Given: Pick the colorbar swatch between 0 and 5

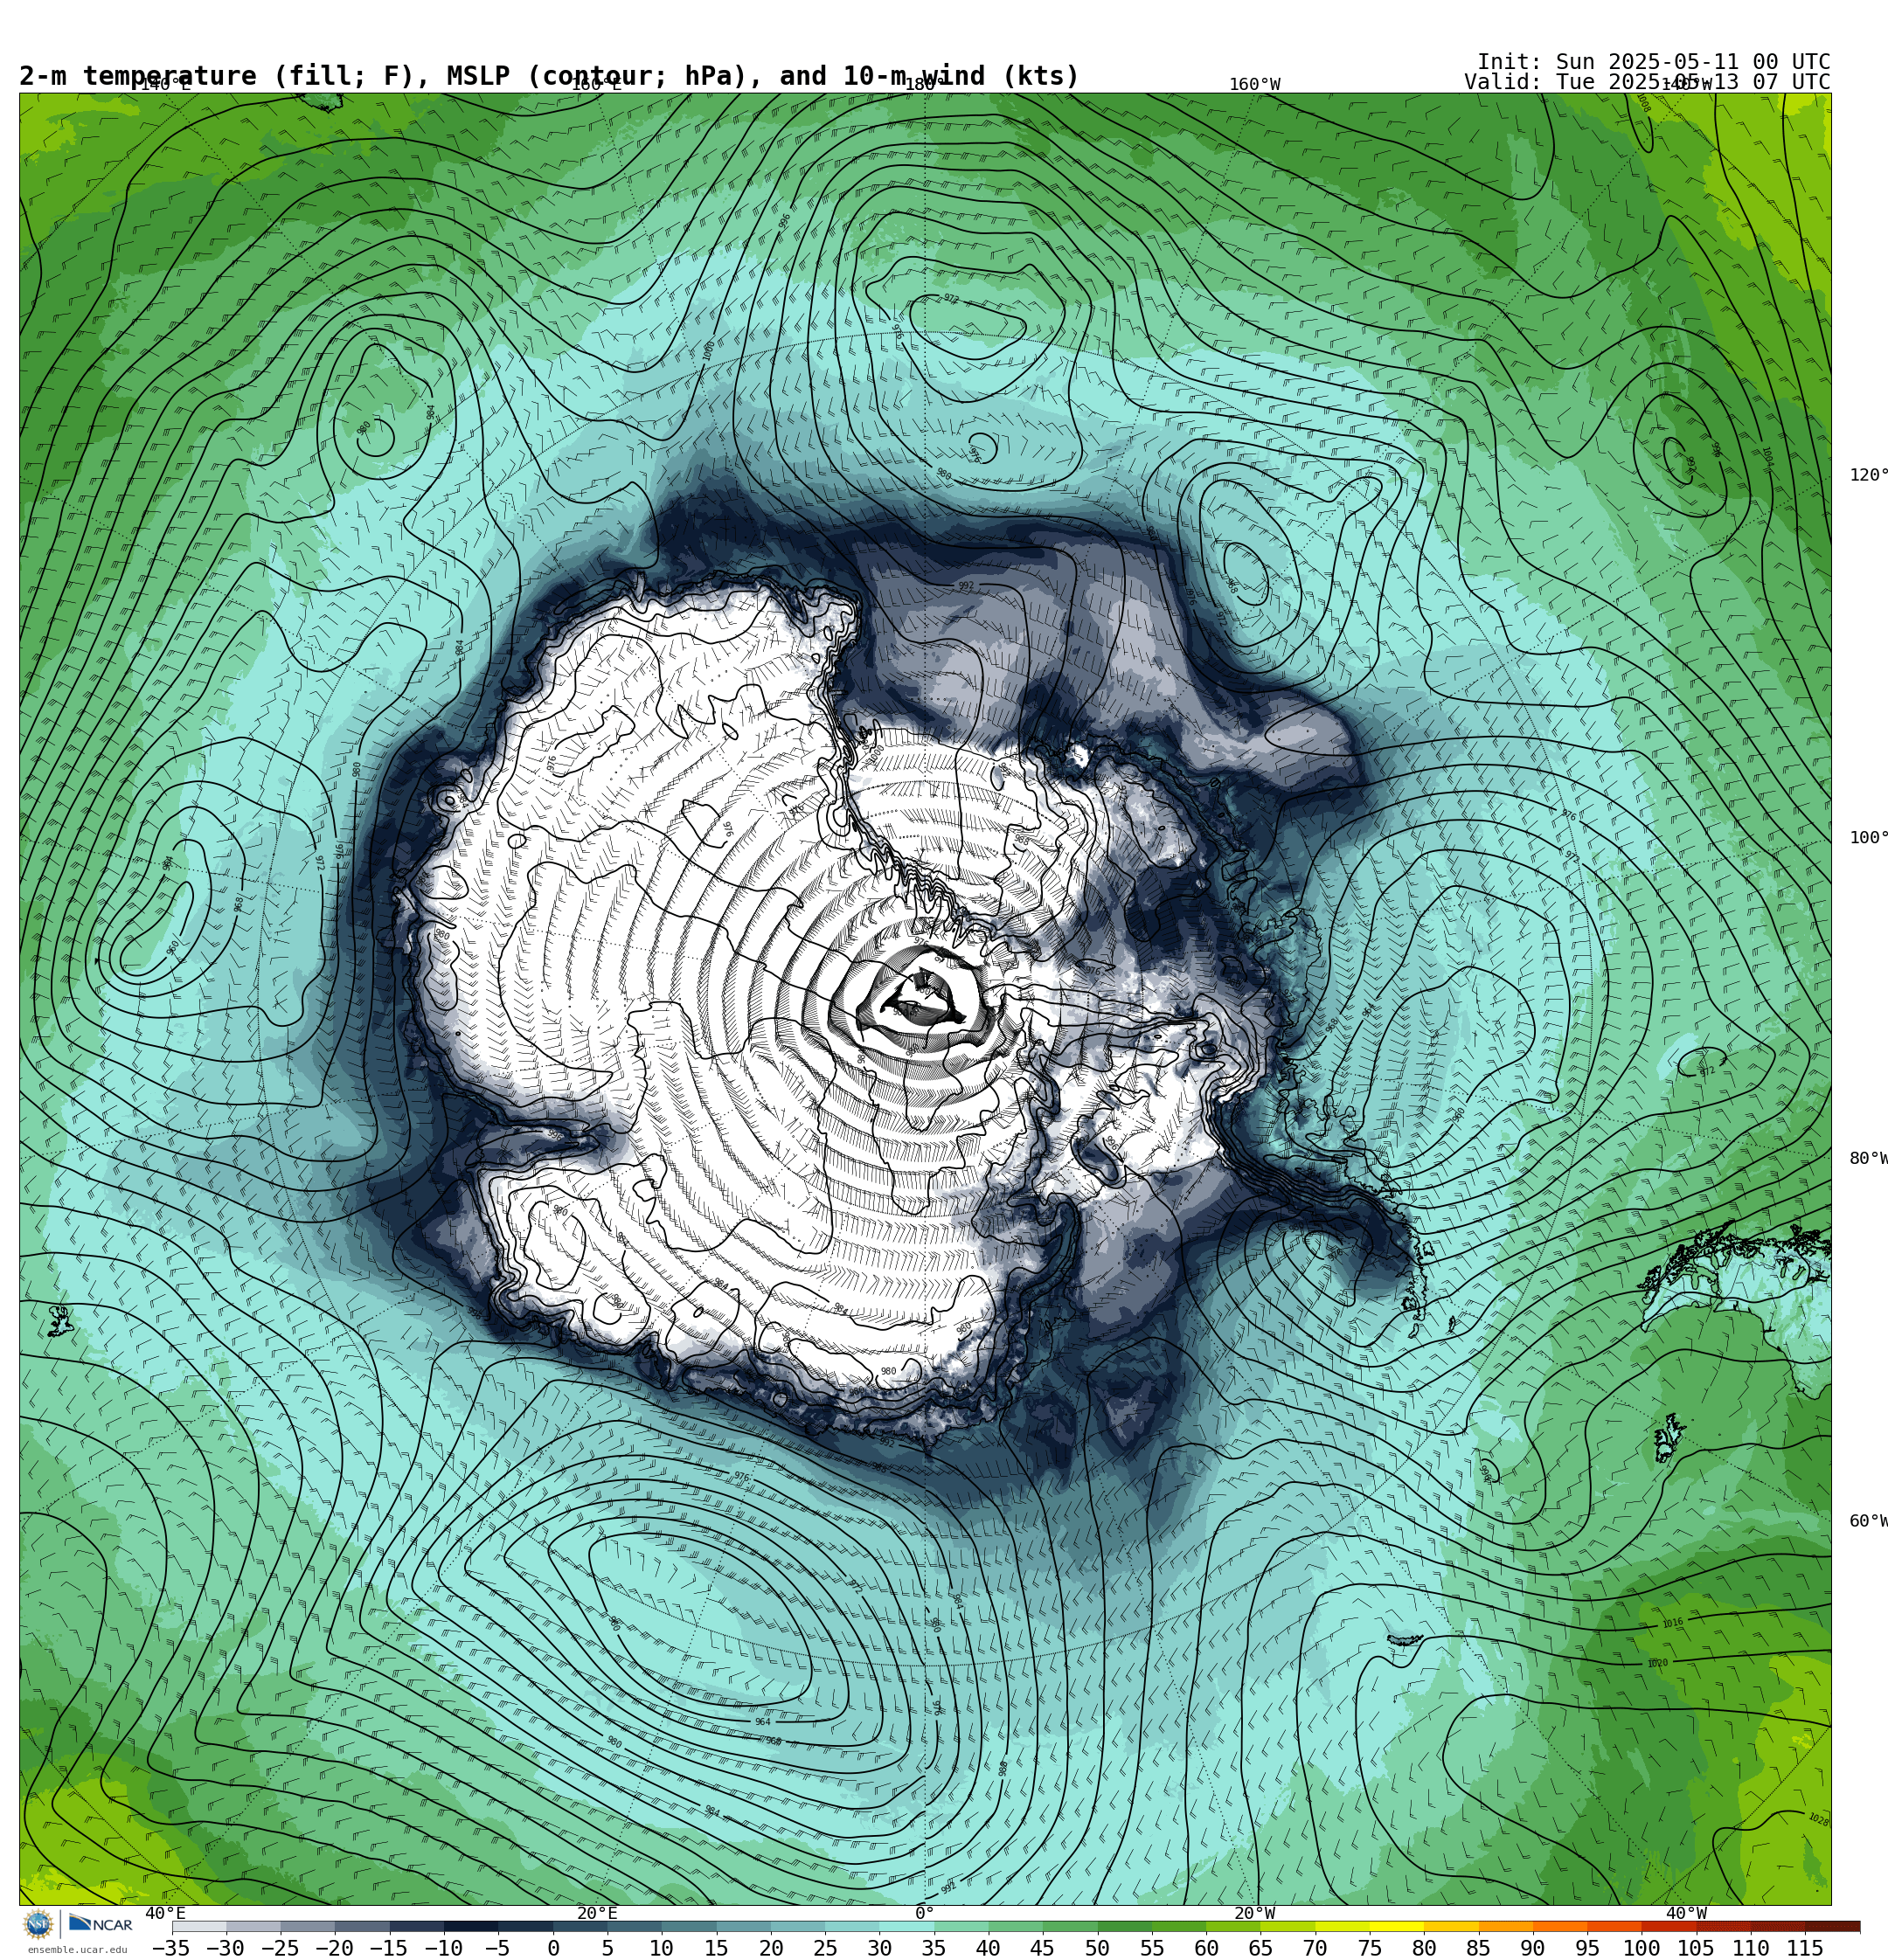Looking at the screenshot, I should pos(580,1926).
